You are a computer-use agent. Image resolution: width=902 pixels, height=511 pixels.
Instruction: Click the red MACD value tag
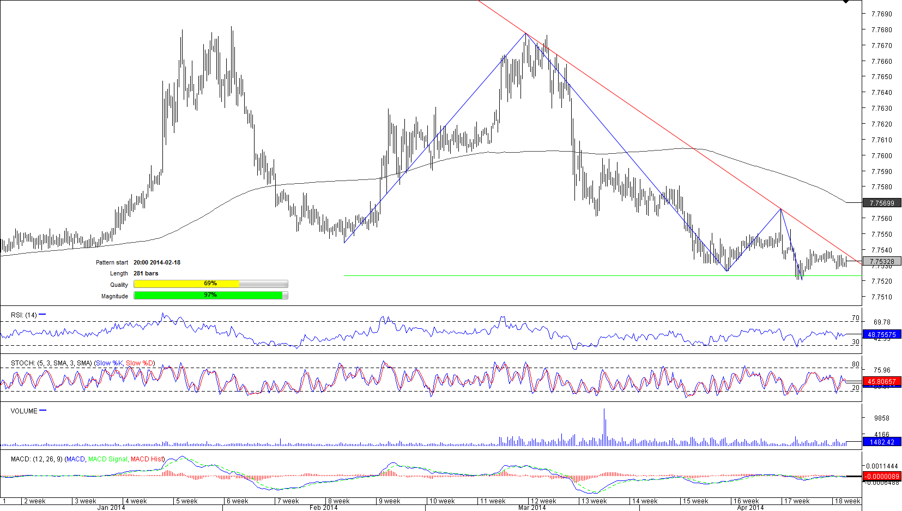[882, 477]
